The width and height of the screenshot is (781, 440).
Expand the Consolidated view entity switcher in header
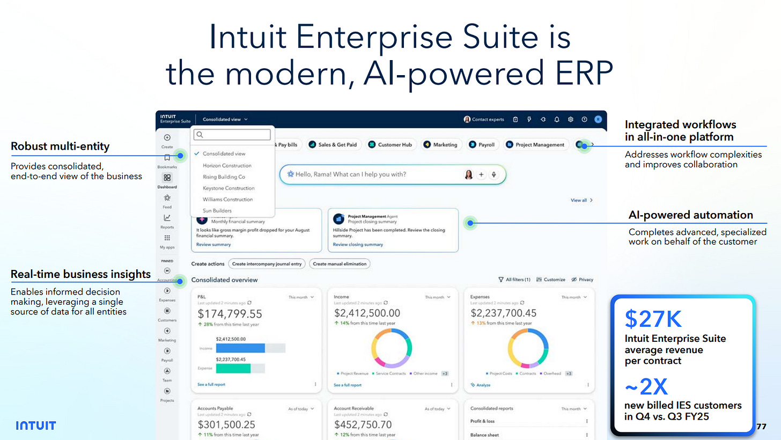[225, 120]
